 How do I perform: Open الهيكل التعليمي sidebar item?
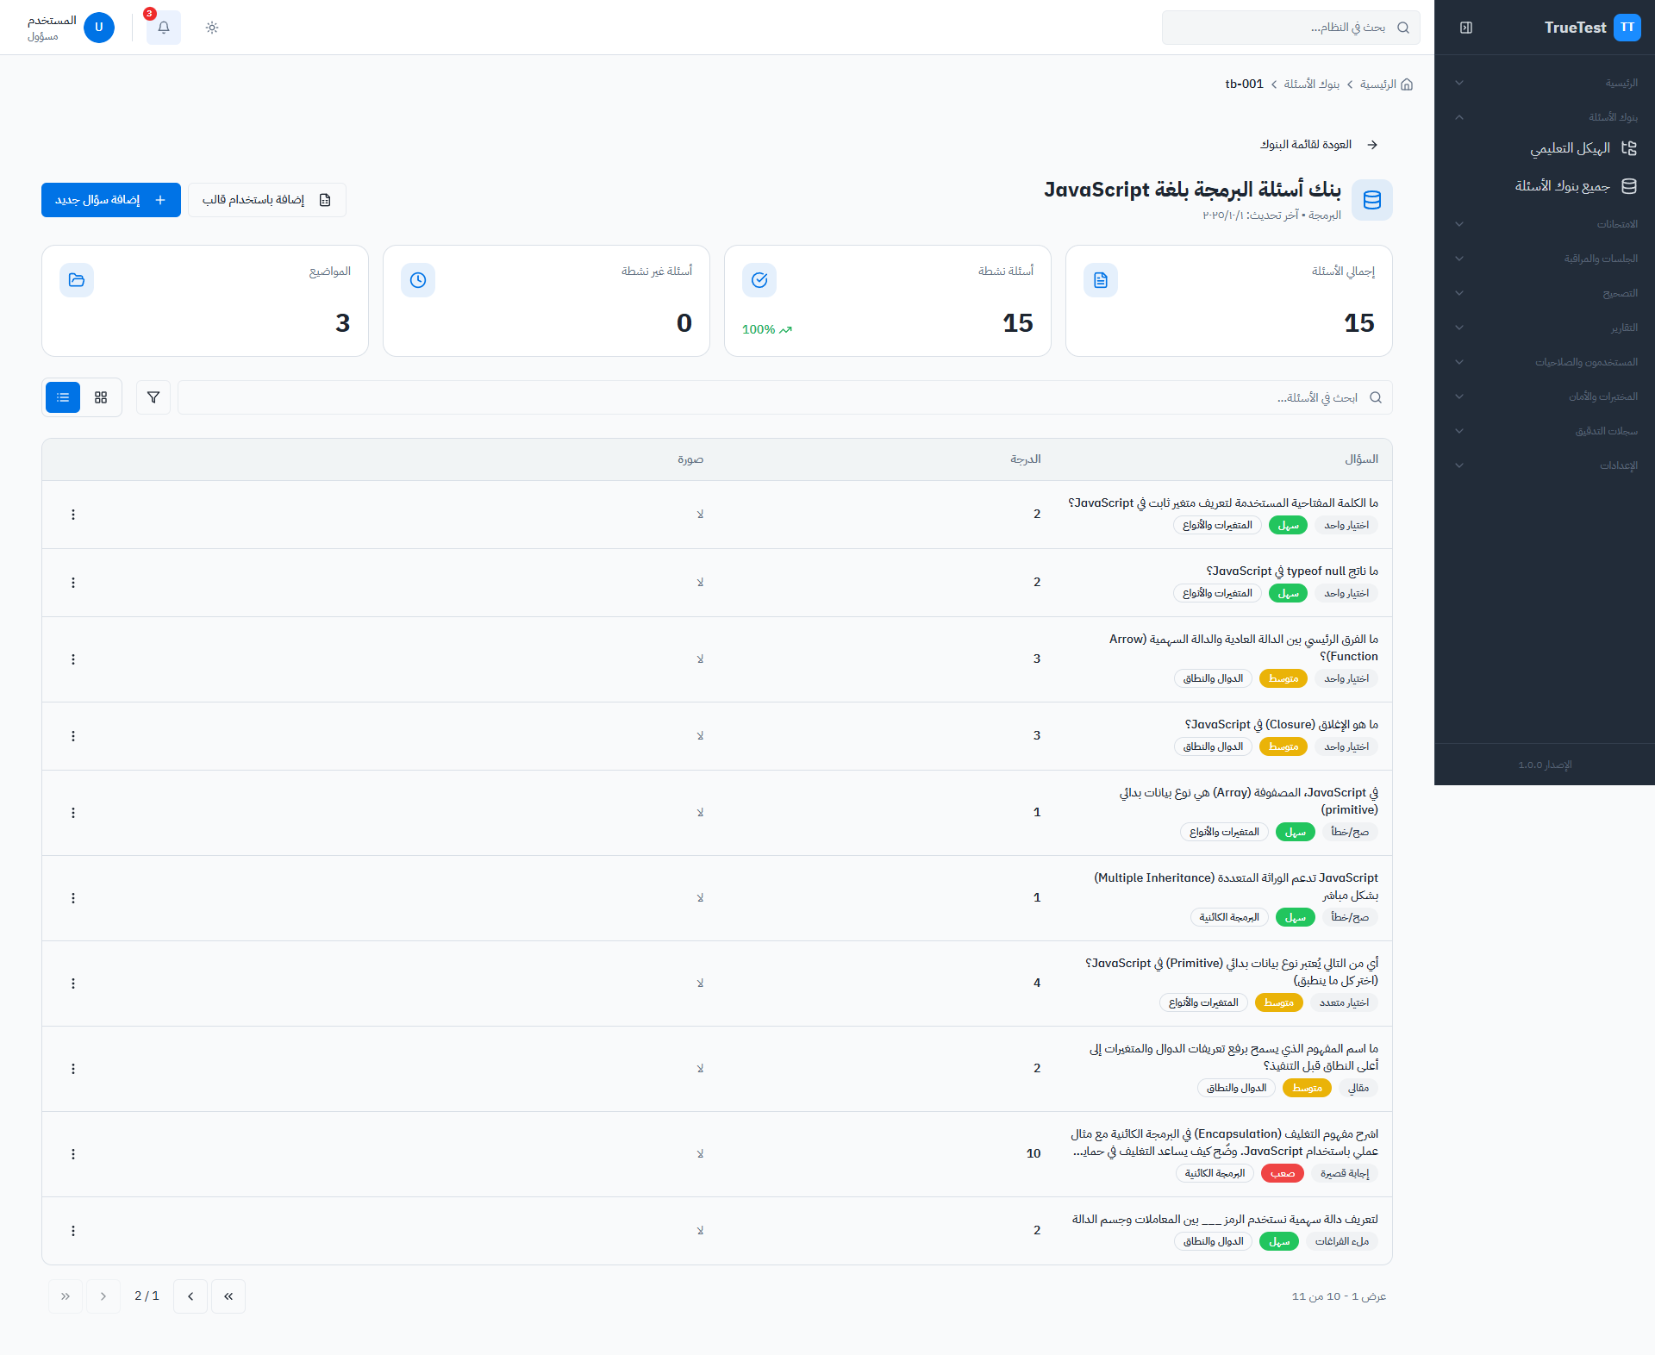(x=1569, y=148)
